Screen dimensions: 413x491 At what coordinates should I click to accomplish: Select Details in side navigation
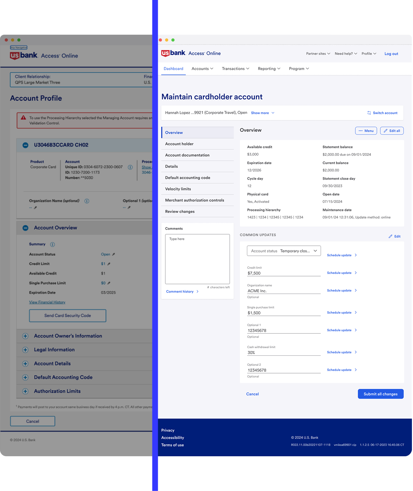pos(198,167)
